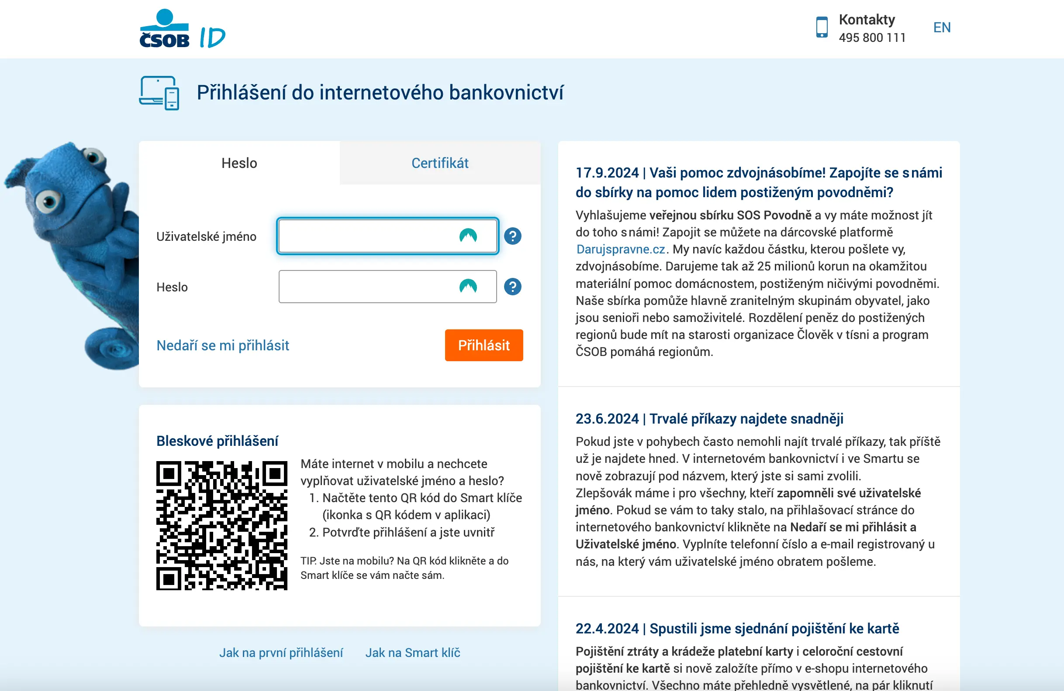Open 'Jak na Smart klíč' link
Image resolution: width=1064 pixels, height=691 pixels.
coord(413,653)
